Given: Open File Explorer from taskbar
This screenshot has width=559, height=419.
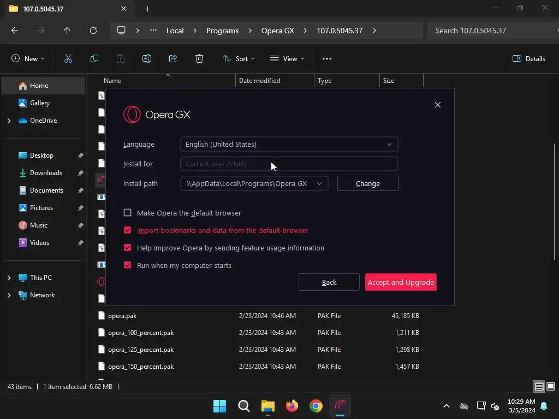Looking at the screenshot, I should (x=267, y=406).
